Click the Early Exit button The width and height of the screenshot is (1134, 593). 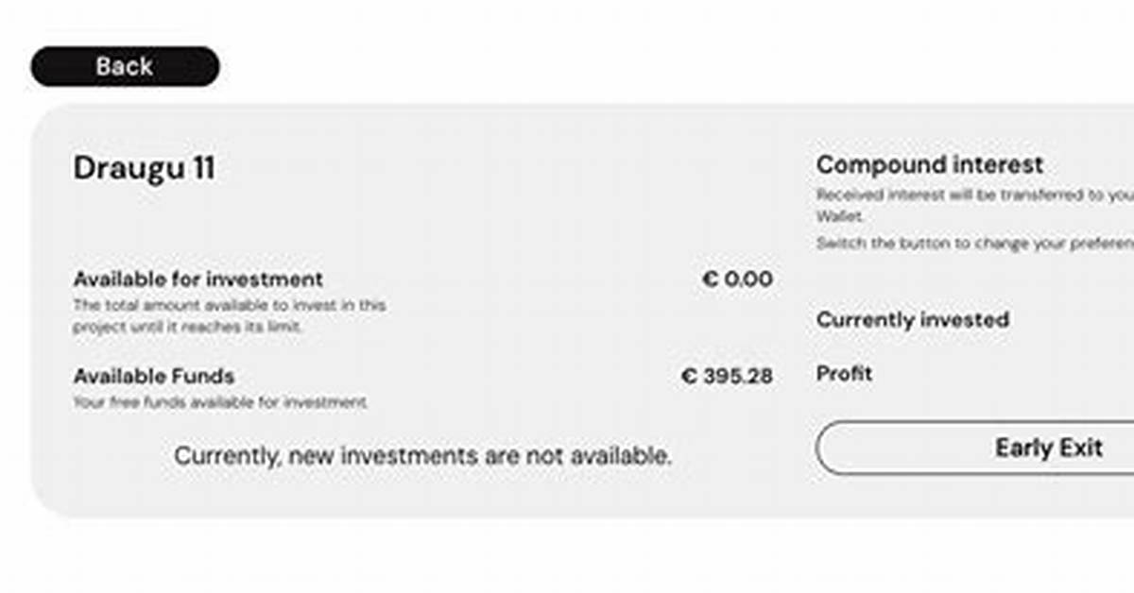tap(975, 448)
